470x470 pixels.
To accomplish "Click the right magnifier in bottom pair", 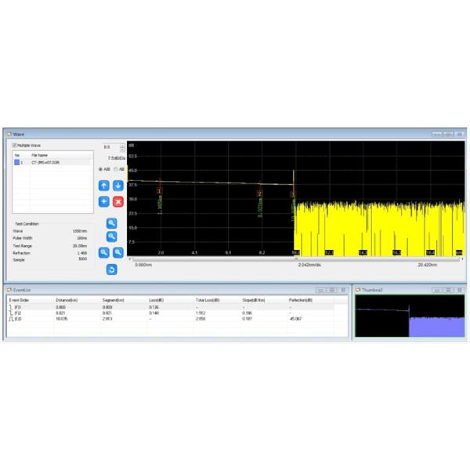I will coord(118,252).
